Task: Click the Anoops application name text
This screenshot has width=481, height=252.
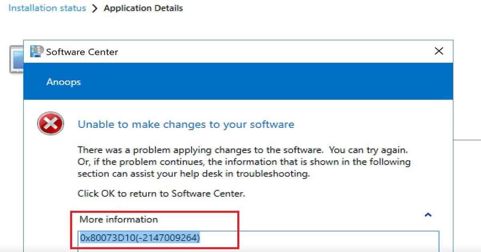Action: click(64, 82)
